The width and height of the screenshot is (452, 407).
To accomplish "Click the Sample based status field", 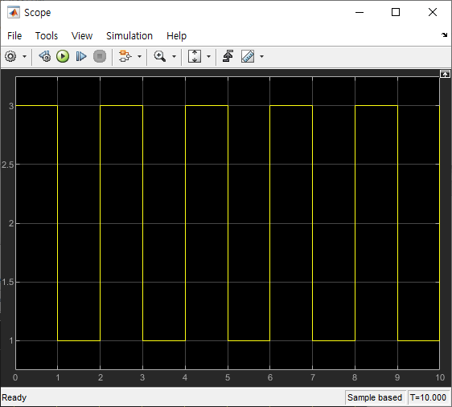I will (375, 397).
